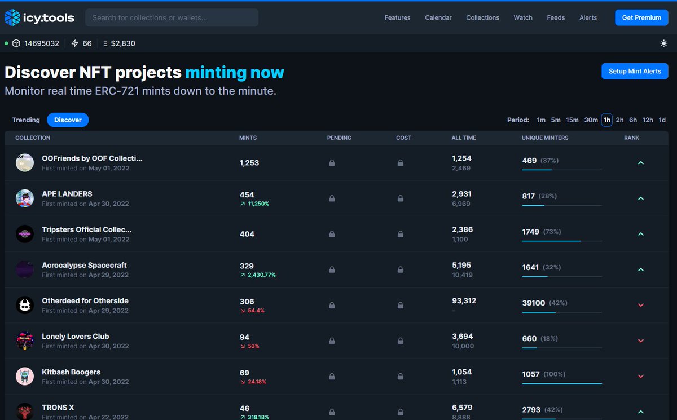Click the Kitbash Boogers pending lock icon
677x420 pixels.
coord(332,376)
